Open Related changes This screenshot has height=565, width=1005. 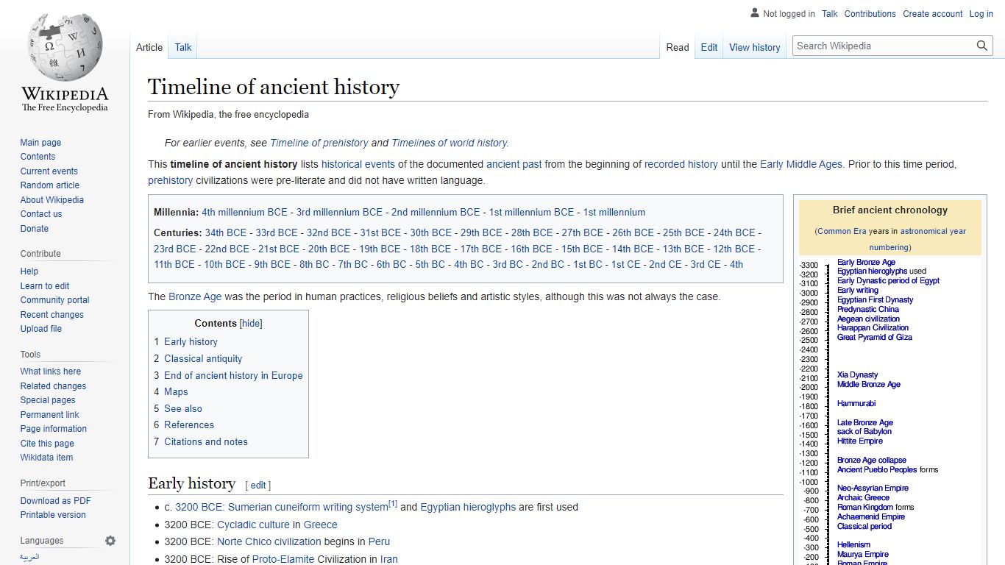point(53,386)
